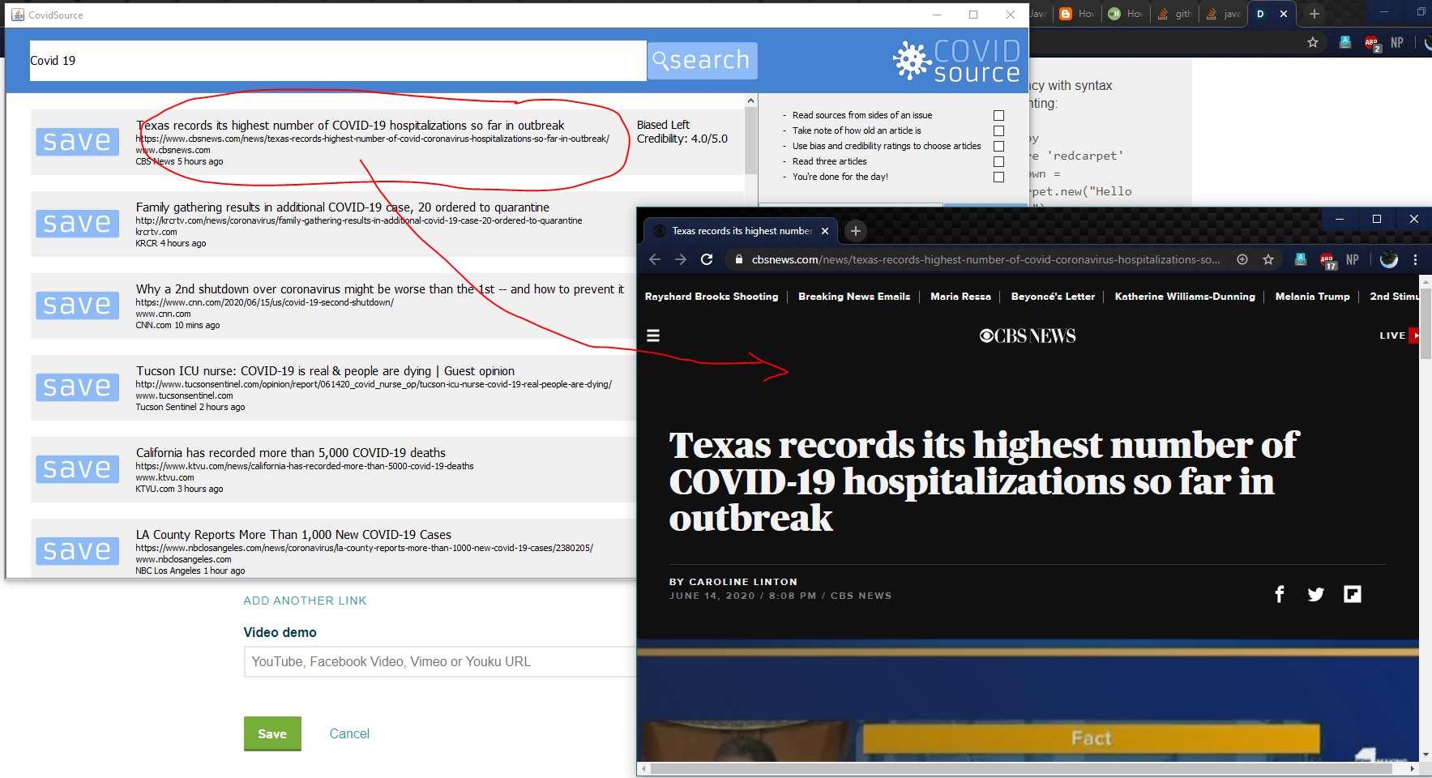Share the CBS article on Twitter
The height and width of the screenshot is (778, 1432).
[1316, 594]
